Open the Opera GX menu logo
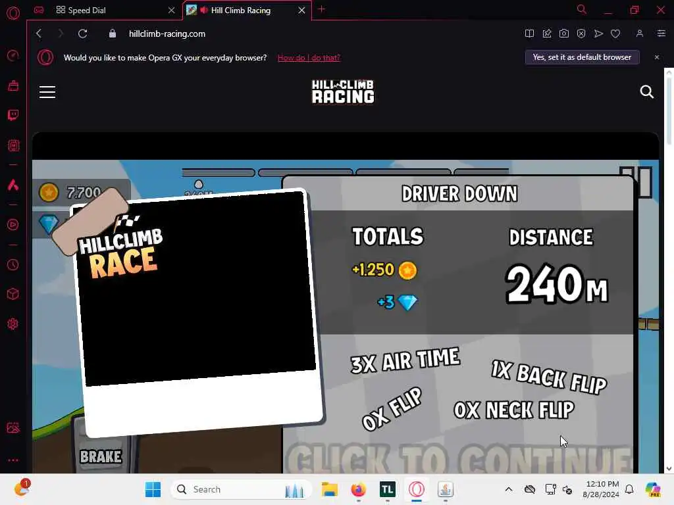674x505 pixels. [x=13, y=12]
